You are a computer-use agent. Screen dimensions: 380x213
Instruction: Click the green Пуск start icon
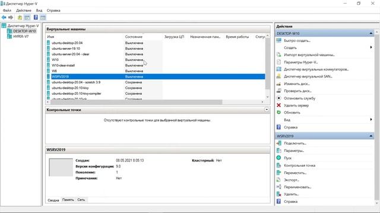coord(278,158)
